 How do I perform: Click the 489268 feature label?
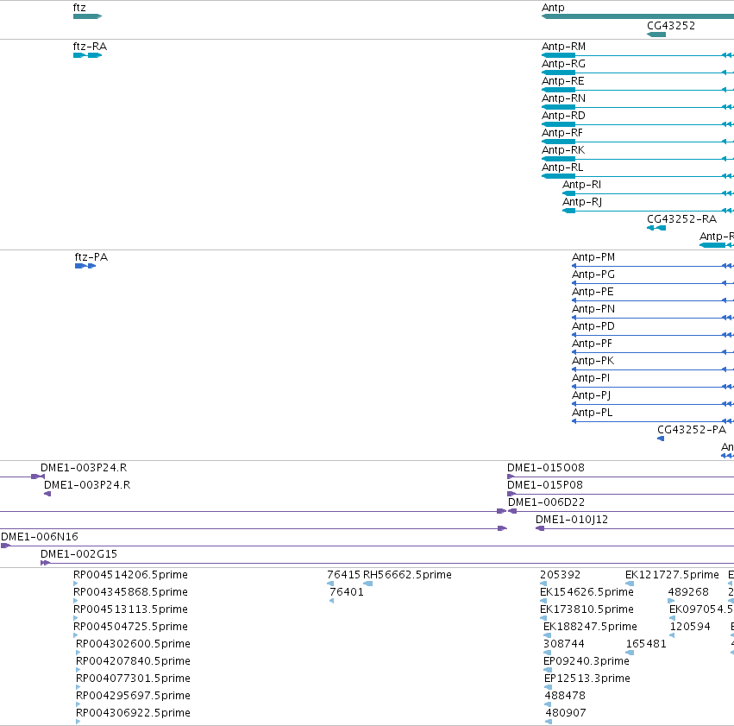[x=688, y=592]
